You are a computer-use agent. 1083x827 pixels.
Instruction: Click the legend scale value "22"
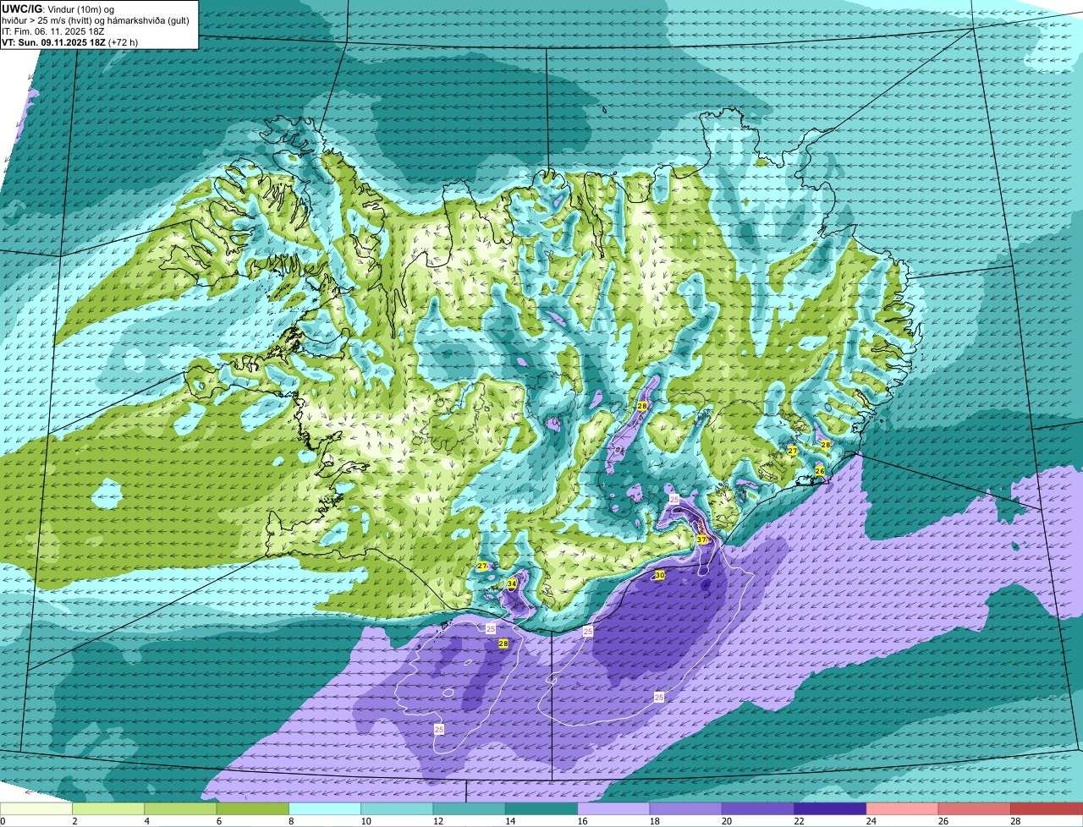[799, 821]
